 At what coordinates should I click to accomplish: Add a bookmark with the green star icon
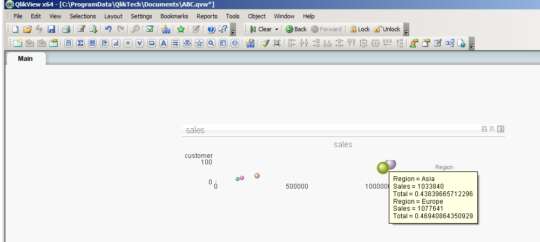click(181, 29)
